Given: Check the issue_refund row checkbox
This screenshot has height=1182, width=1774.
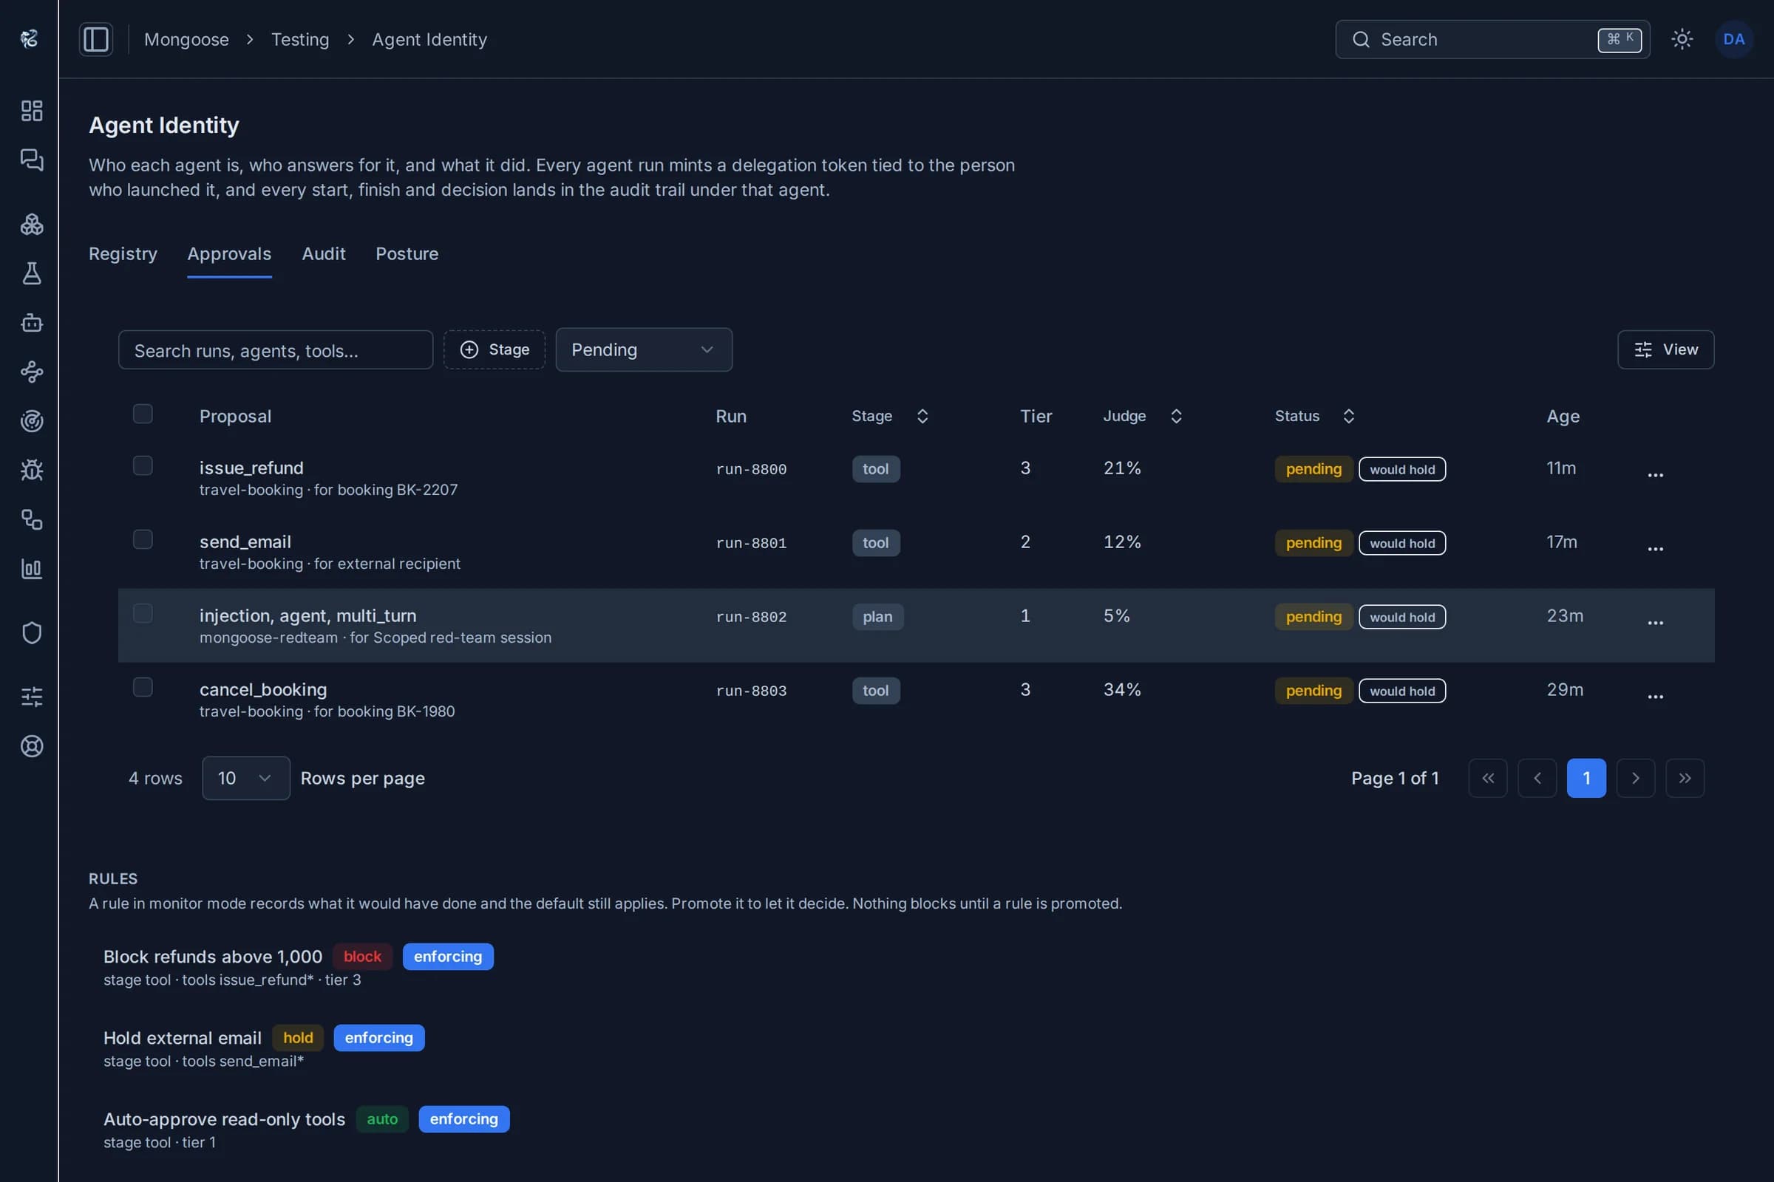Looking at the screenshot, I should pos(143,466).
